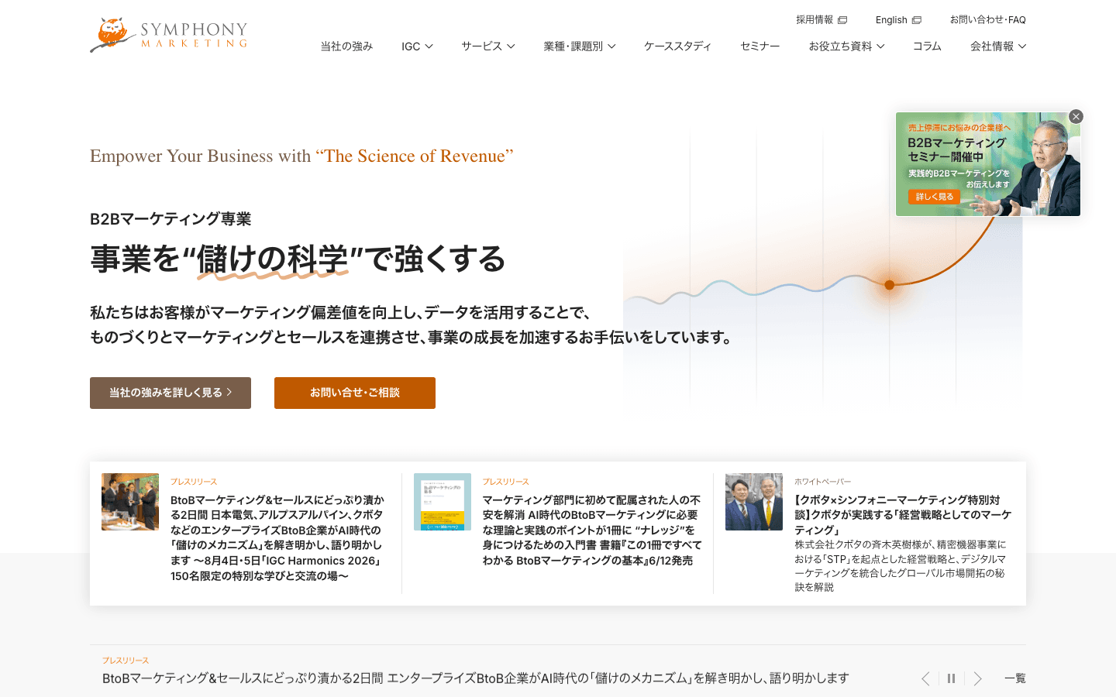Click the ホワイトペーパー category label
Viewport: 1116px width, 697px height.
[x=822, y=482]
